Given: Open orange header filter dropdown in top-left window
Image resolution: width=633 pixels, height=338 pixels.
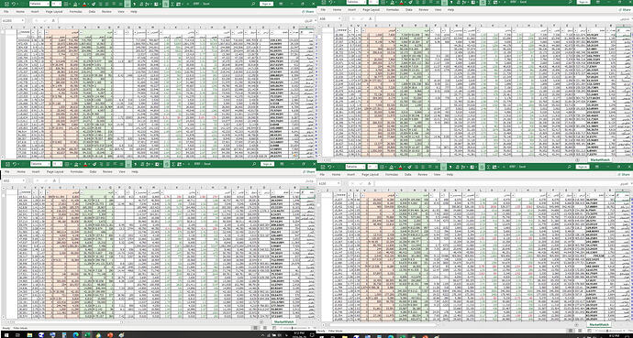Looking at the screenshot, I should (47, 32).
